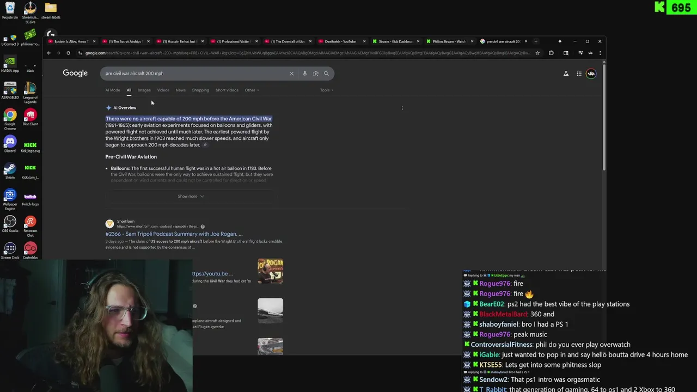The height and width of the screenshot is (392, 697).
Task: Open Castelabs desktop icon
Action: tap(30, 250)
